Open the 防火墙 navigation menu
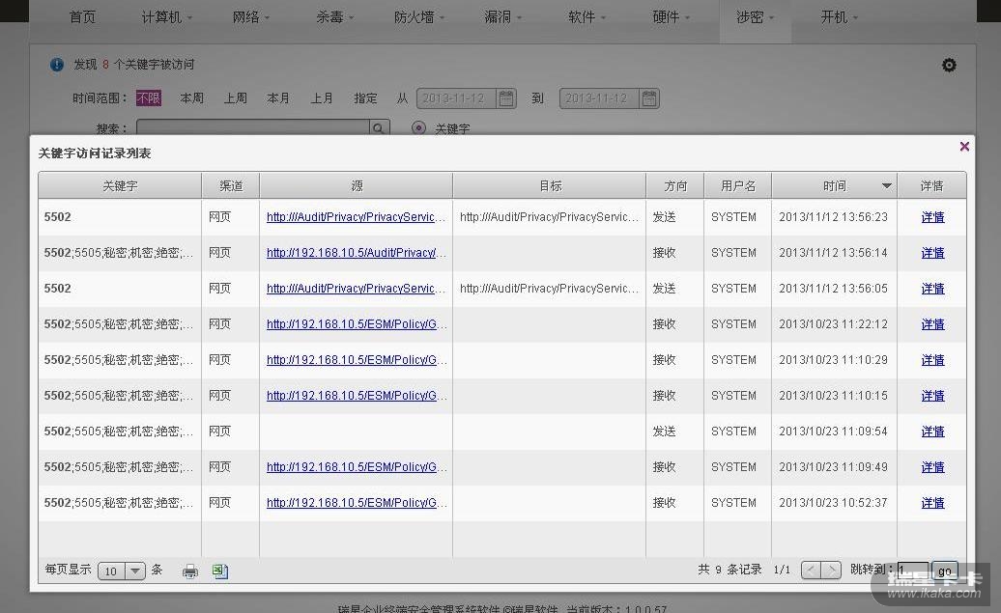 [x=419, y=17]
